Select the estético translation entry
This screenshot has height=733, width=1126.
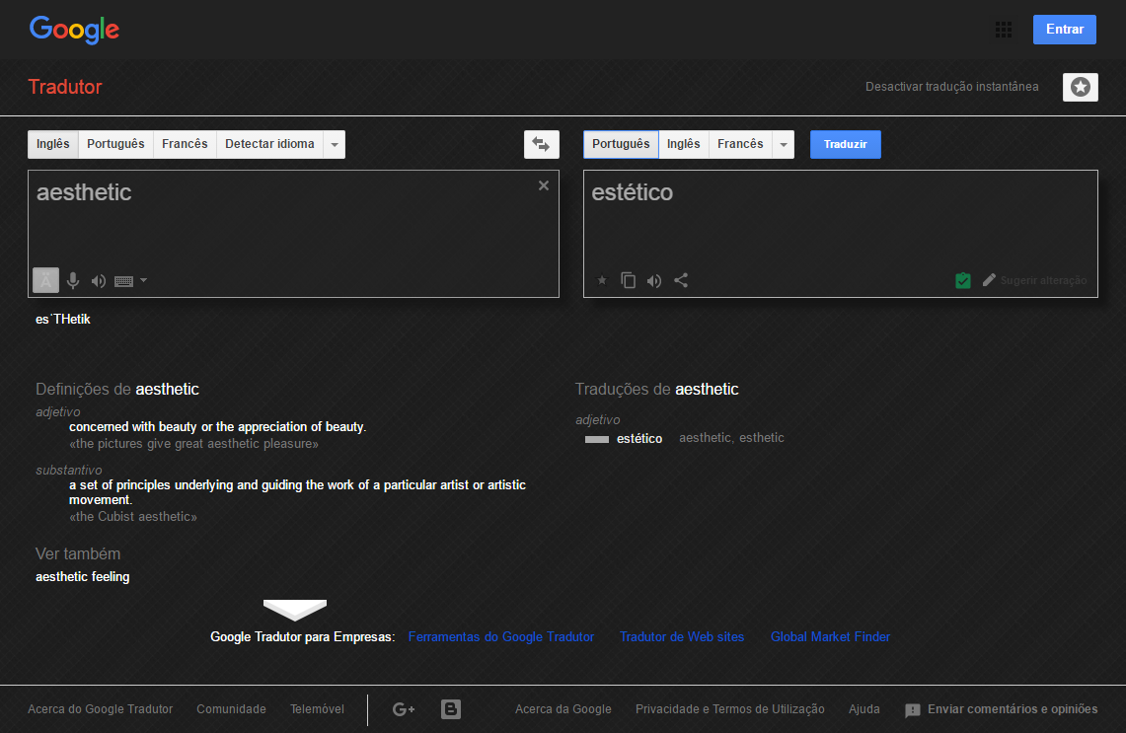[x=639, y=439]
